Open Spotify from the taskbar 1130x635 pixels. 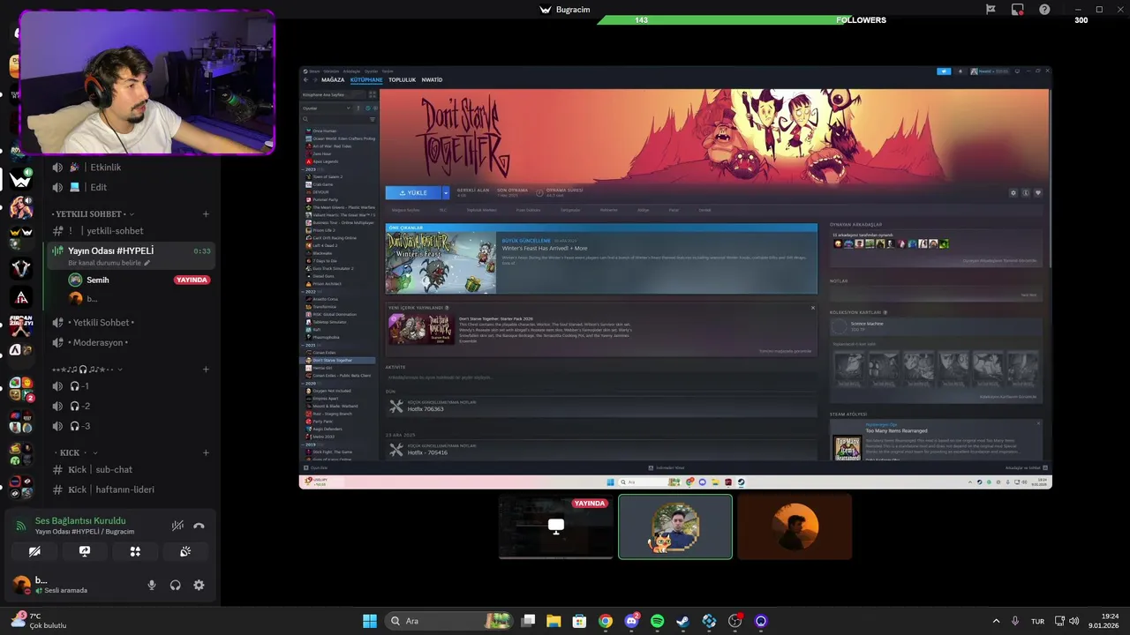(657, 621)
